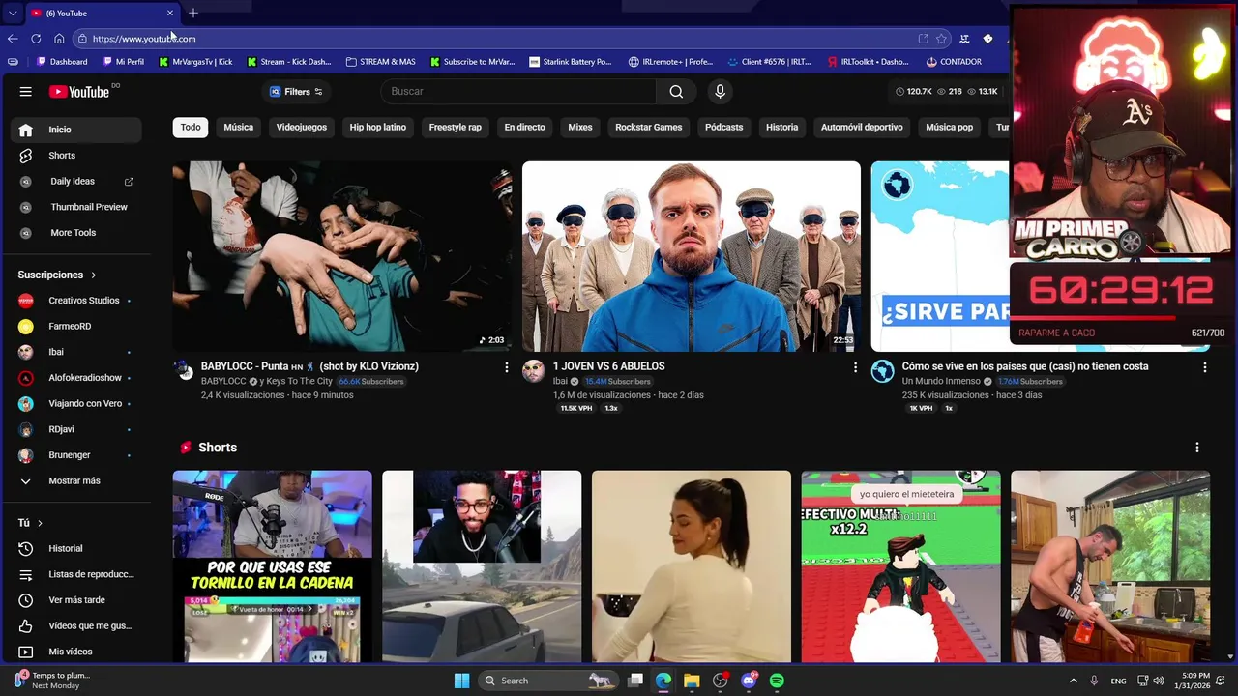The image size is (1238, 696).
Task: Open Videos que me gustan in sidebar
Action: (76, 625)
